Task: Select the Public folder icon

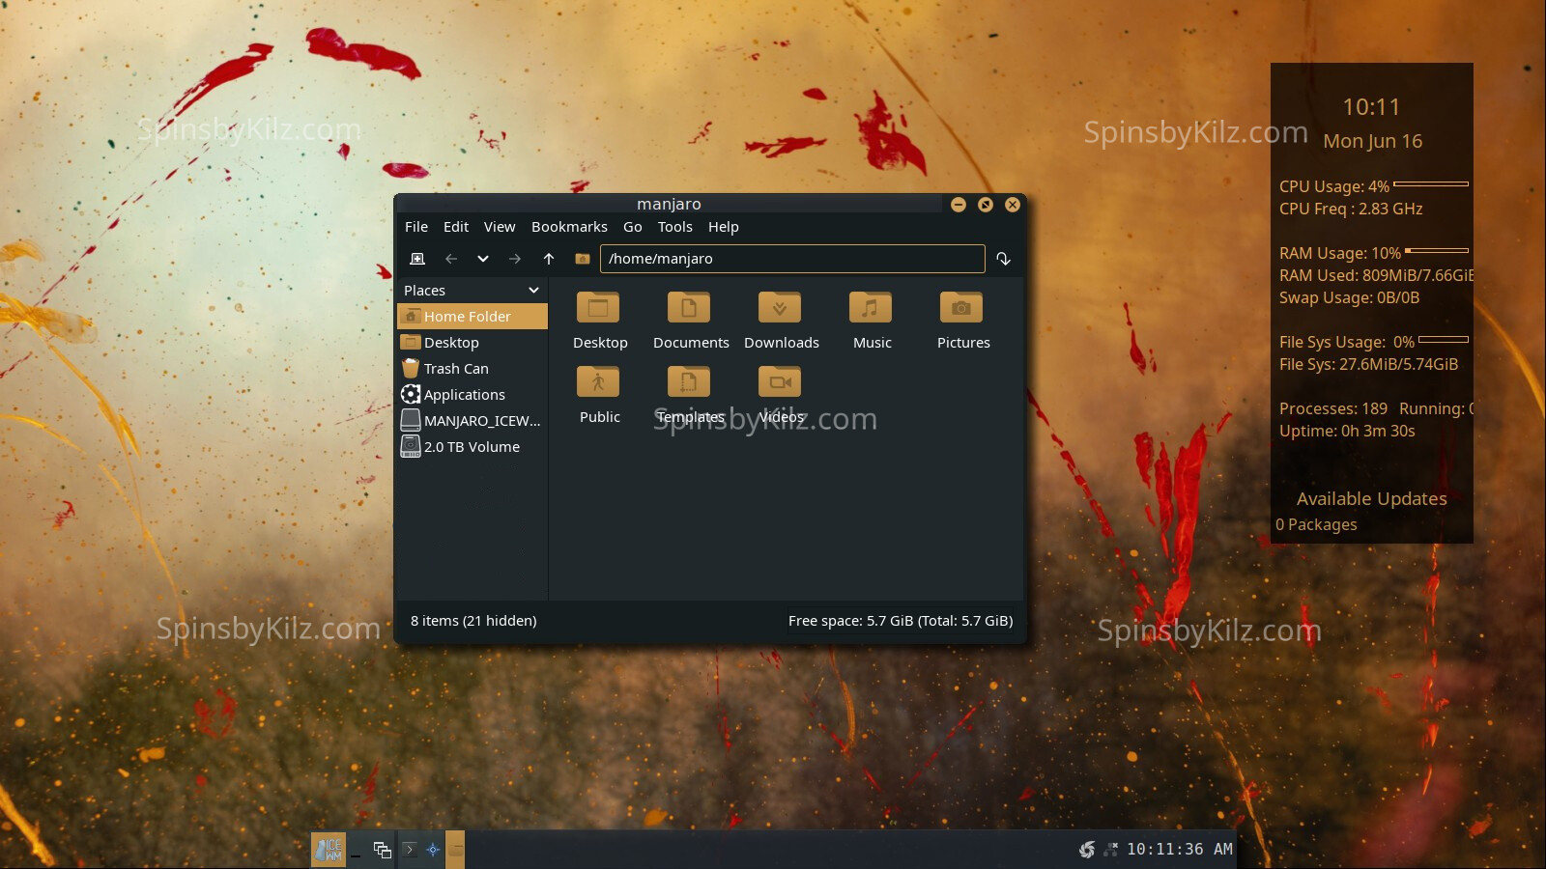Action: click(599, 382)
